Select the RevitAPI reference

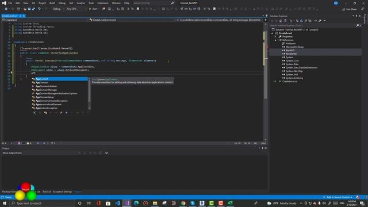(x=290, y=51)
